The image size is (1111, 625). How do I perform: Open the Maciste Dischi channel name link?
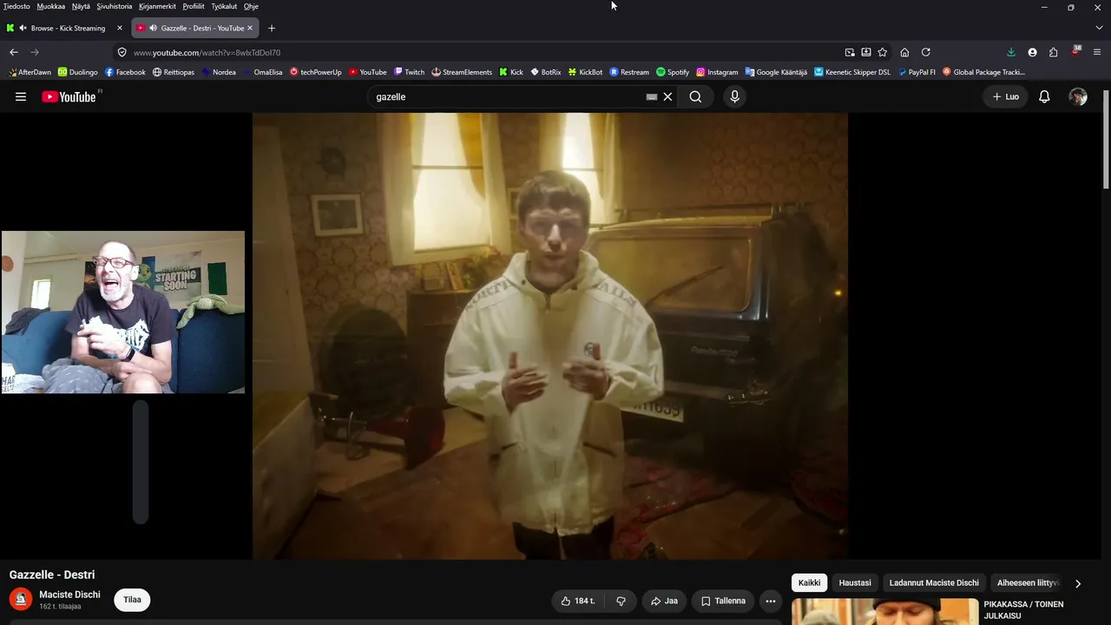coord(69,595)
